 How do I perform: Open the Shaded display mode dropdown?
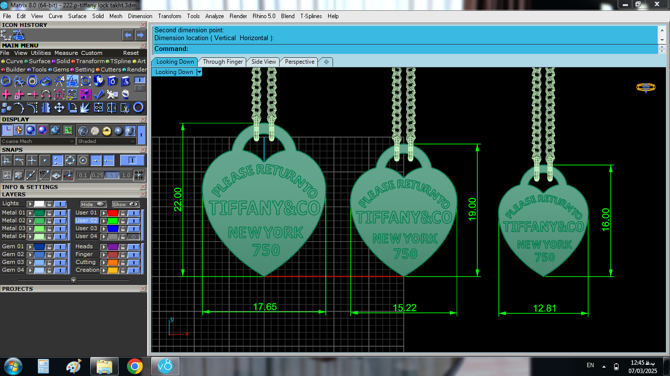pos(106,141)
